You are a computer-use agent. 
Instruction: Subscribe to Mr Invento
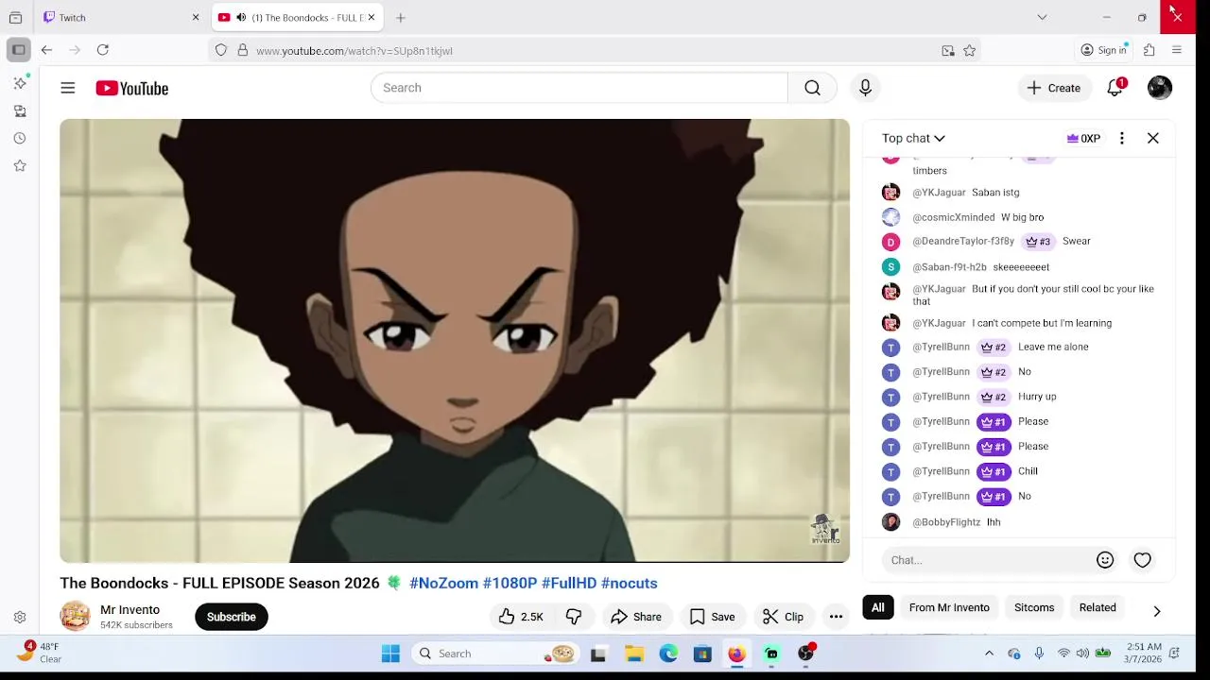[232, 617]
